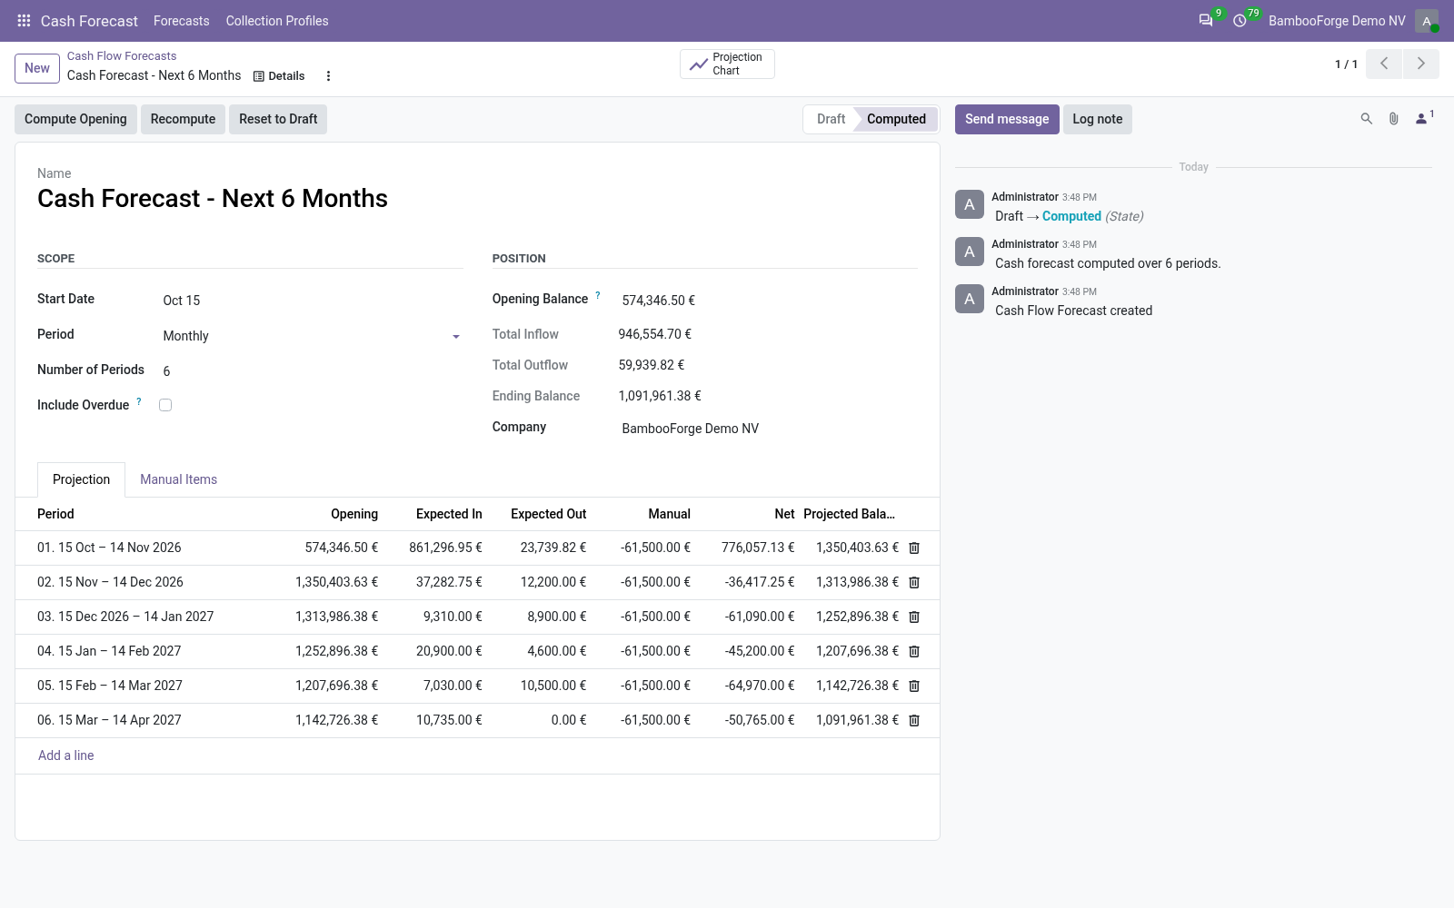Click Log note button
This screenshot has width=1454, height=908.
pyautogui.click(x=1098, y=119)
